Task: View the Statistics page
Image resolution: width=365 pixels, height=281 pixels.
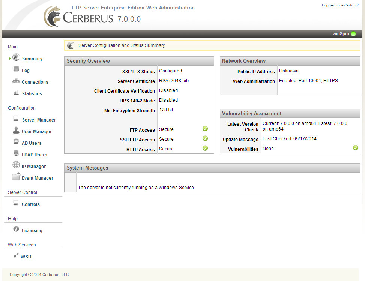Action: pos(32,93)
